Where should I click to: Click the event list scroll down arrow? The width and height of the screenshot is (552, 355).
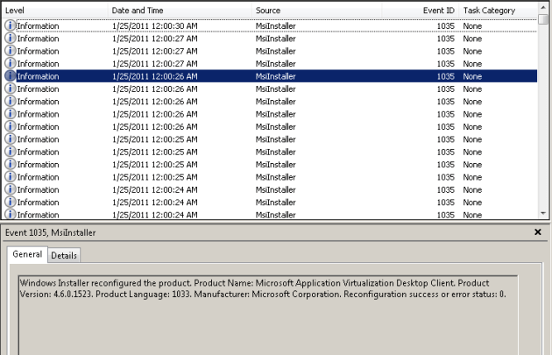click(543, 213)
